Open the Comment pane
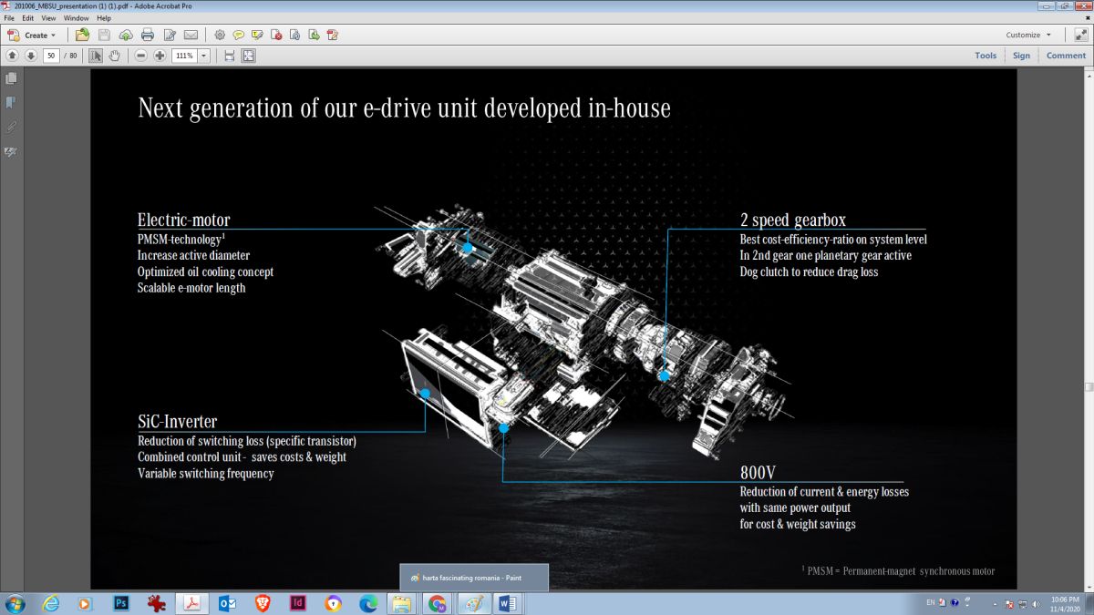1094x615 pixels. [x=1065, y=56]
